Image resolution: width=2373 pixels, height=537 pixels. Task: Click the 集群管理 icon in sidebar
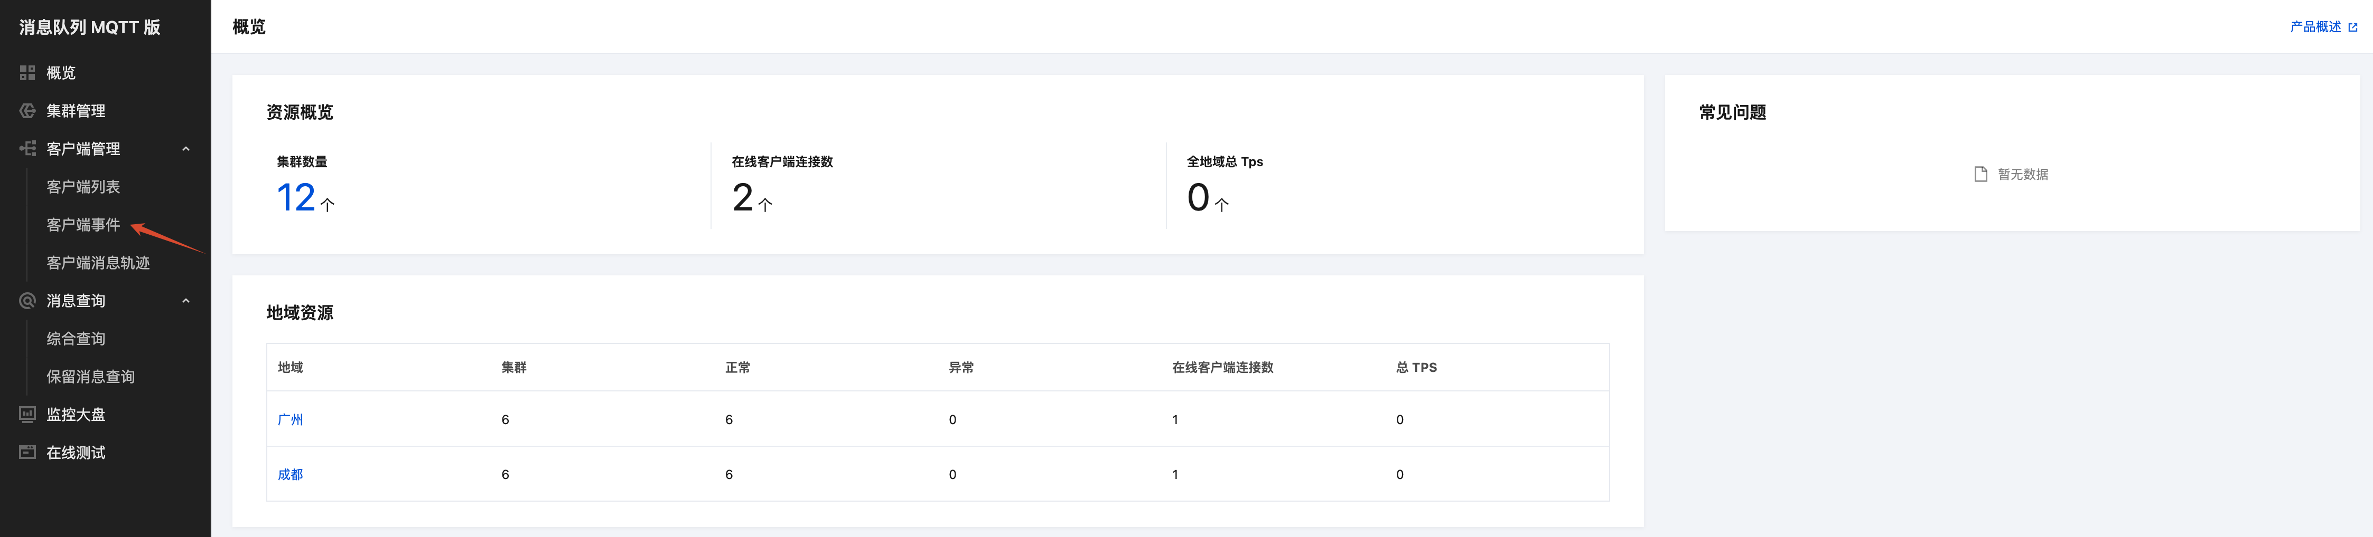pos(27,111)
